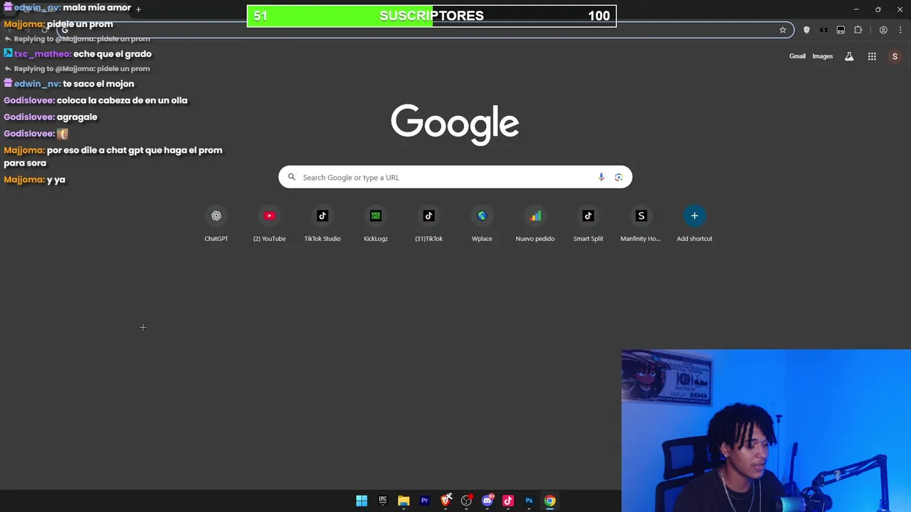The width and height of the screenshot is (911, 512).
Task: Click the magnifier icon in search box
Action: click(291, 177)
